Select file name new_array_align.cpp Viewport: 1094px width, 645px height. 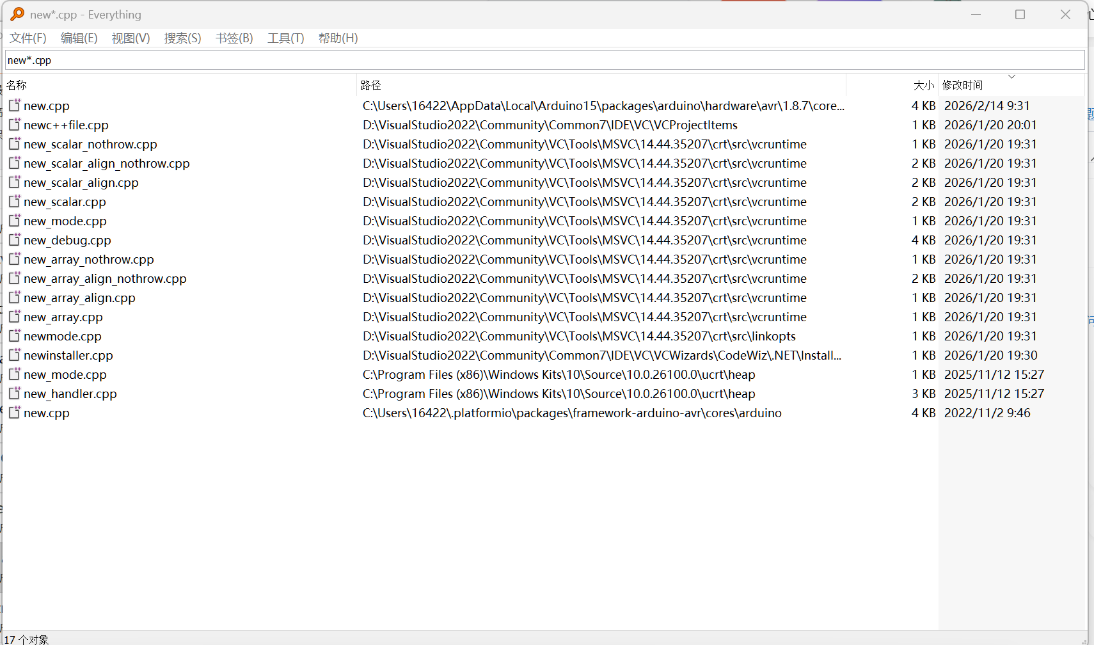(79, 298)
